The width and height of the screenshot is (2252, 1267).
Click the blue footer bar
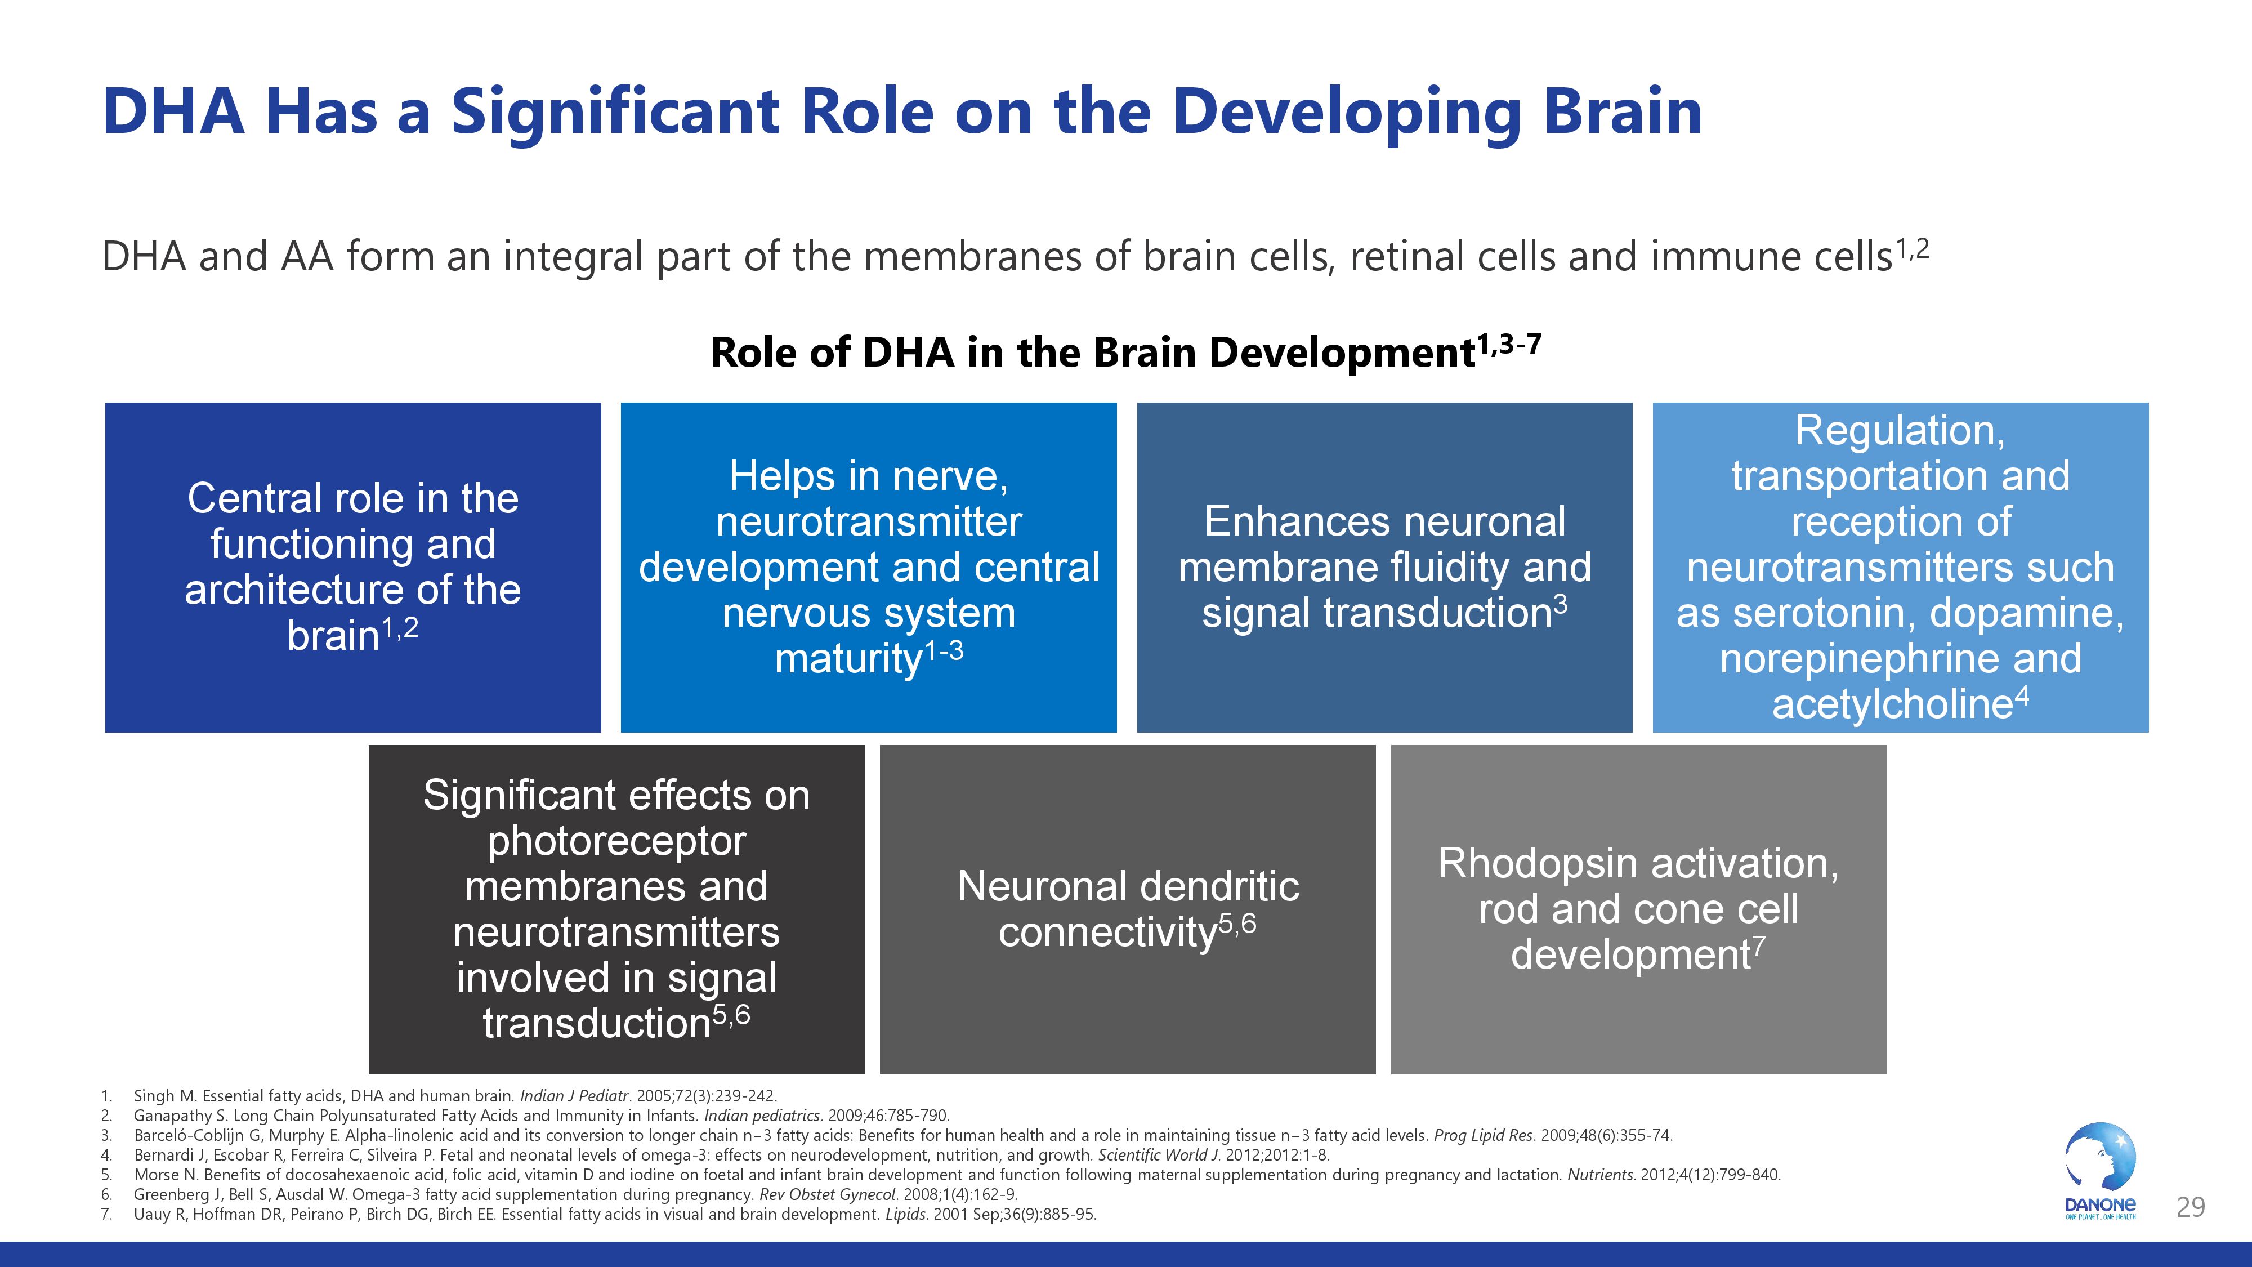pos(1126,1254)
